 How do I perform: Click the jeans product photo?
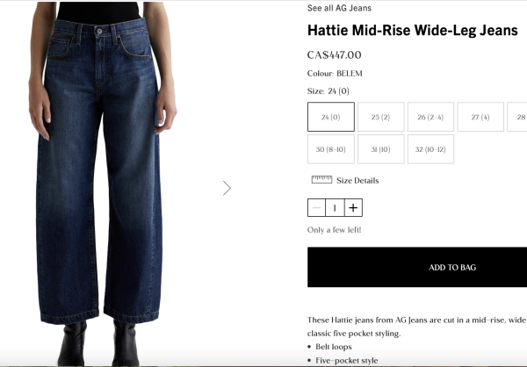point(102,183)
